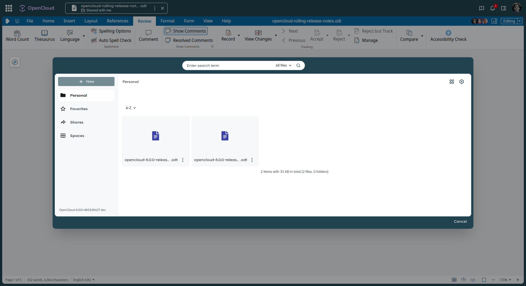Image resolution: width=526 pixels, height=286 pixels.
Task: Cancel the file picker dialog
Action: (x=460, y=221)
